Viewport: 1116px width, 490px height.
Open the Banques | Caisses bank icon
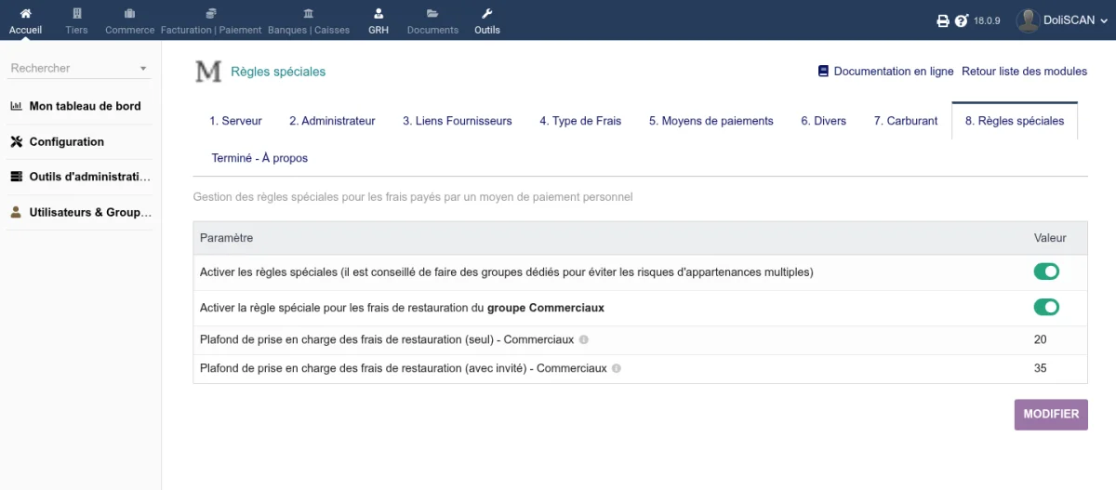309,13
